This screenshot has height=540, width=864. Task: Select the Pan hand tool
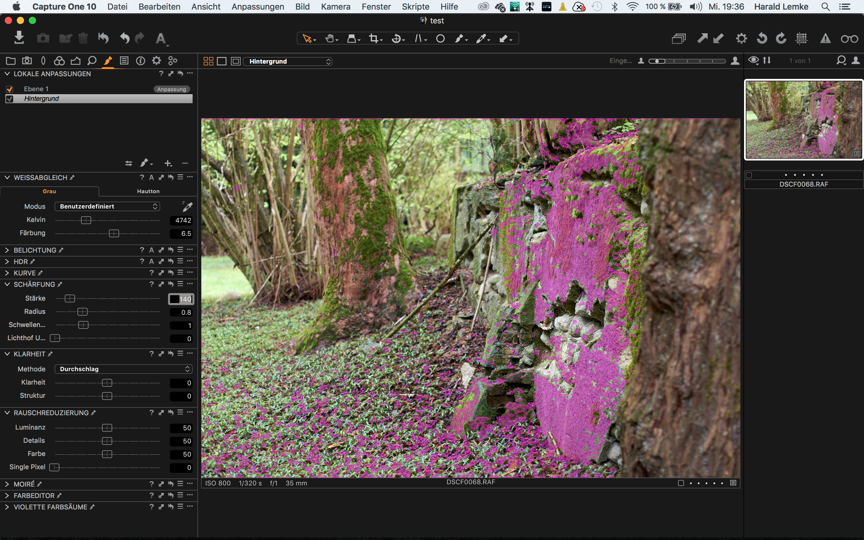[x=329, y=39]
